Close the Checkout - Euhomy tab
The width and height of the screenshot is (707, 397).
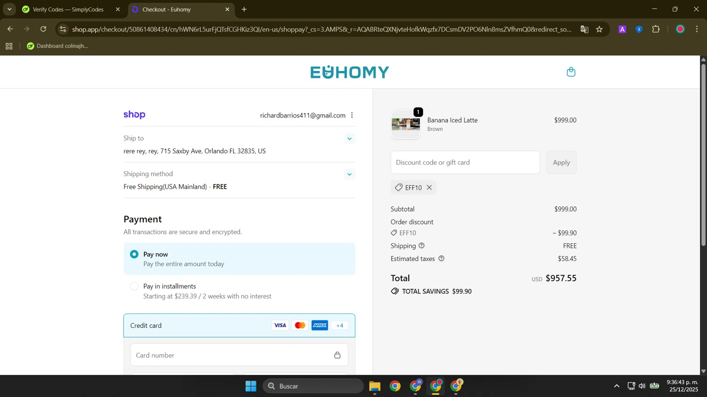[x=227, y=9]
